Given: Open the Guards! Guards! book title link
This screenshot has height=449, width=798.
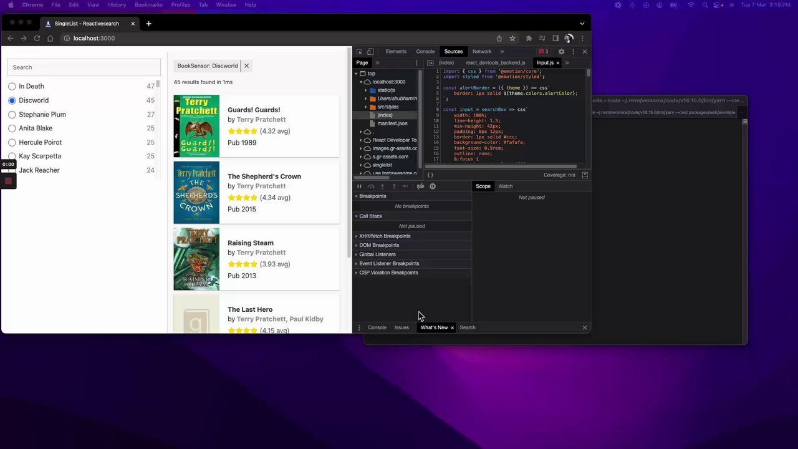Looking at the screenshot, I should coord(254,110).
